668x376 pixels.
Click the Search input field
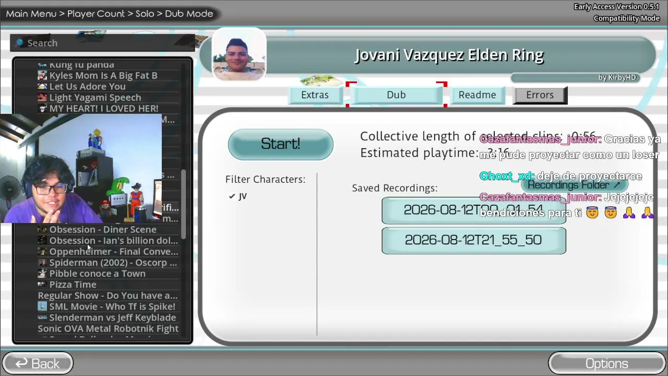click(102, 43)
